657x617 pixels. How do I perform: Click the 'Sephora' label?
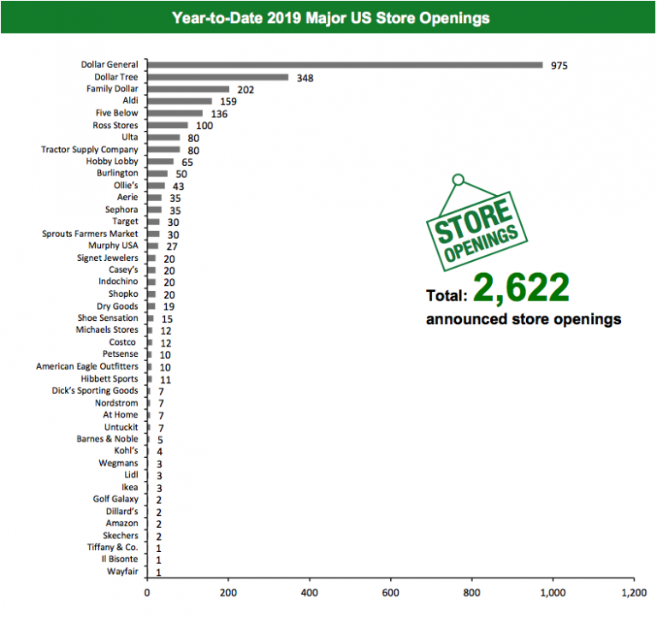[x=121, y=210]
